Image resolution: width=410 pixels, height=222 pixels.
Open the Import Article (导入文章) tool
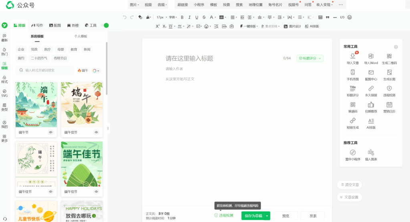click(353, 59)
